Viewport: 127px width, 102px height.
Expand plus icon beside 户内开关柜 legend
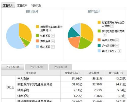[x=117, y=46]
